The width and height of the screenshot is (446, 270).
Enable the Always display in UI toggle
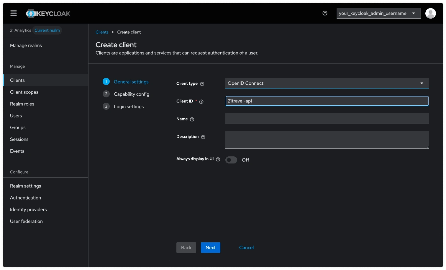tap(231, 160)
